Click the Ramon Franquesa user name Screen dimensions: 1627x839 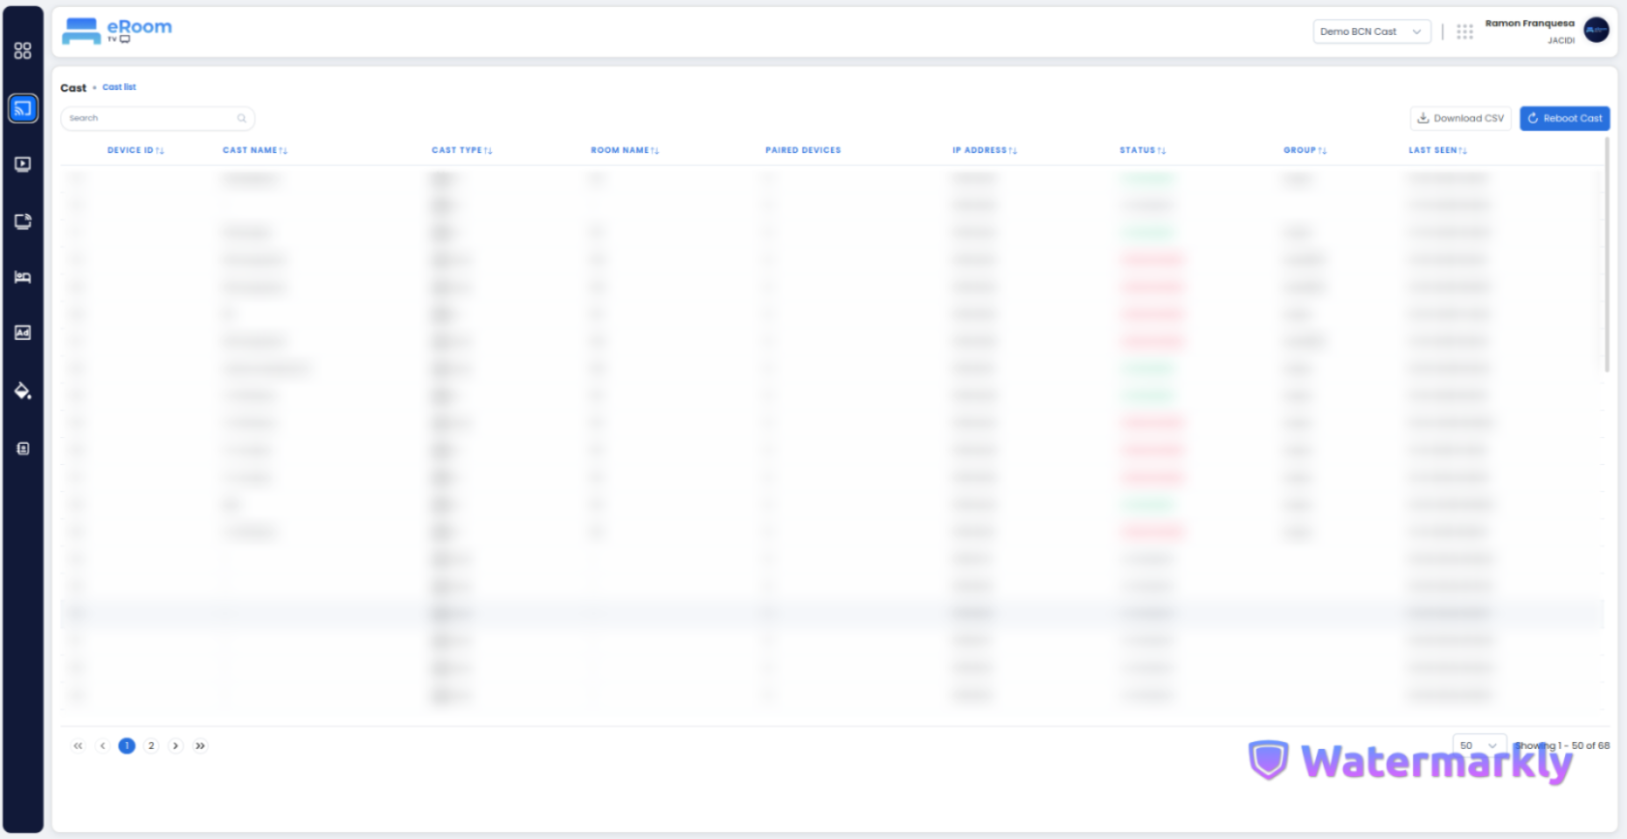point(1529,23)
